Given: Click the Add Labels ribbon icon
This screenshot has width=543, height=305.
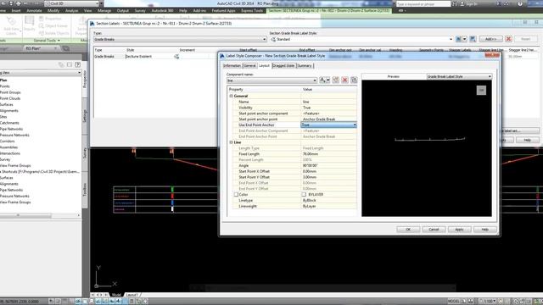Looking at the screenshot, I should 11,25.
